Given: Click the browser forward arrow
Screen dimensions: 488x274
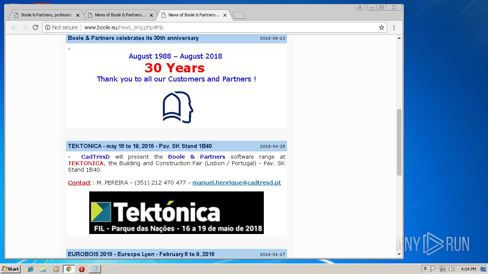Looking at the screenshot, I should [x=25, y=27].
